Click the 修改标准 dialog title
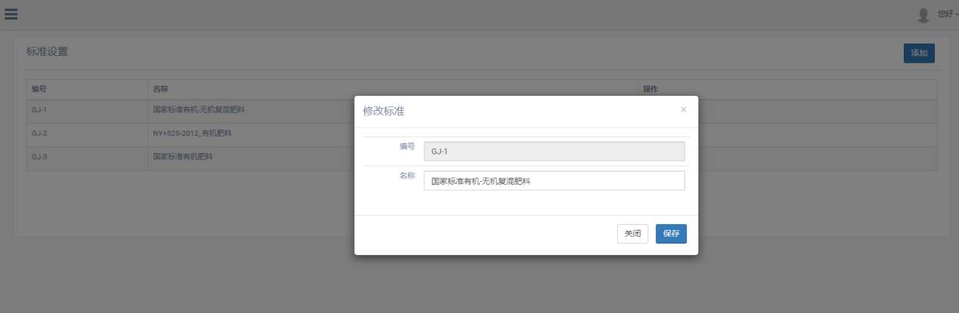959x313 pixels. click(383, 112)
